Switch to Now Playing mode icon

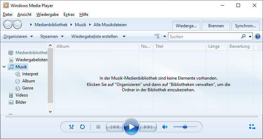[252, 127]
